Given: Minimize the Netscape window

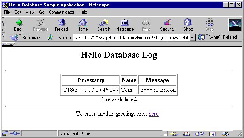Looking at the screenshot, I should pos(225,5).
